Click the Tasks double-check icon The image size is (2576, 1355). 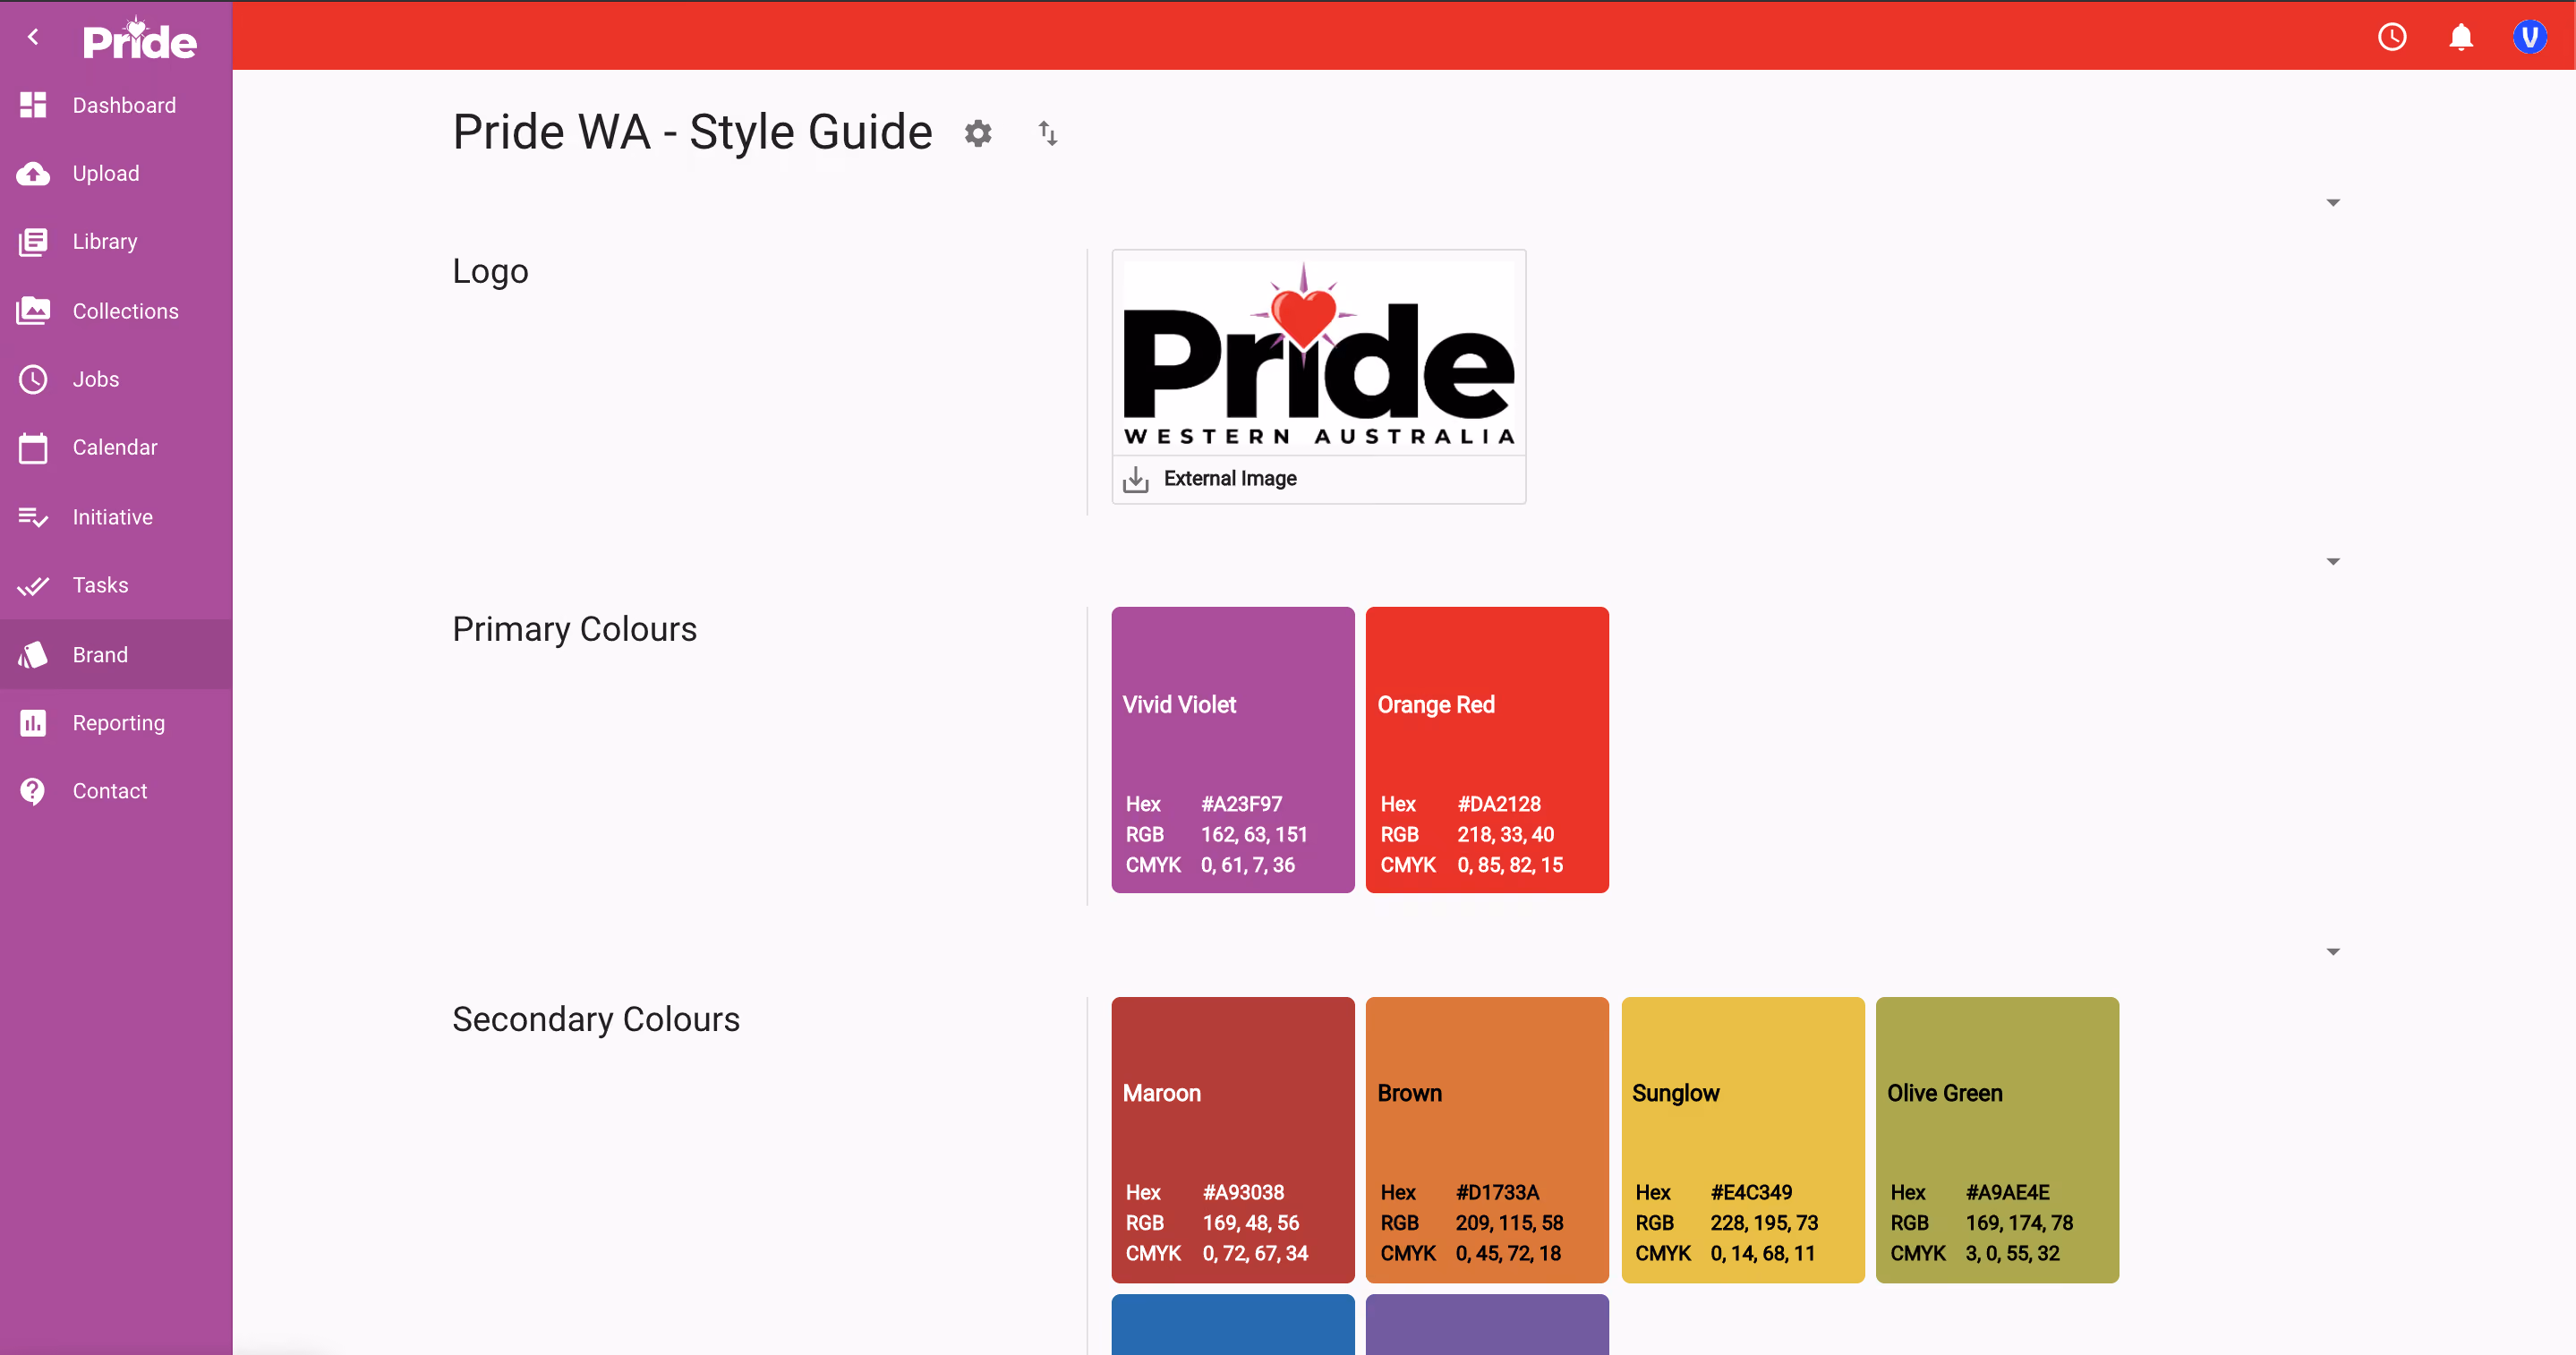(33, 585)
